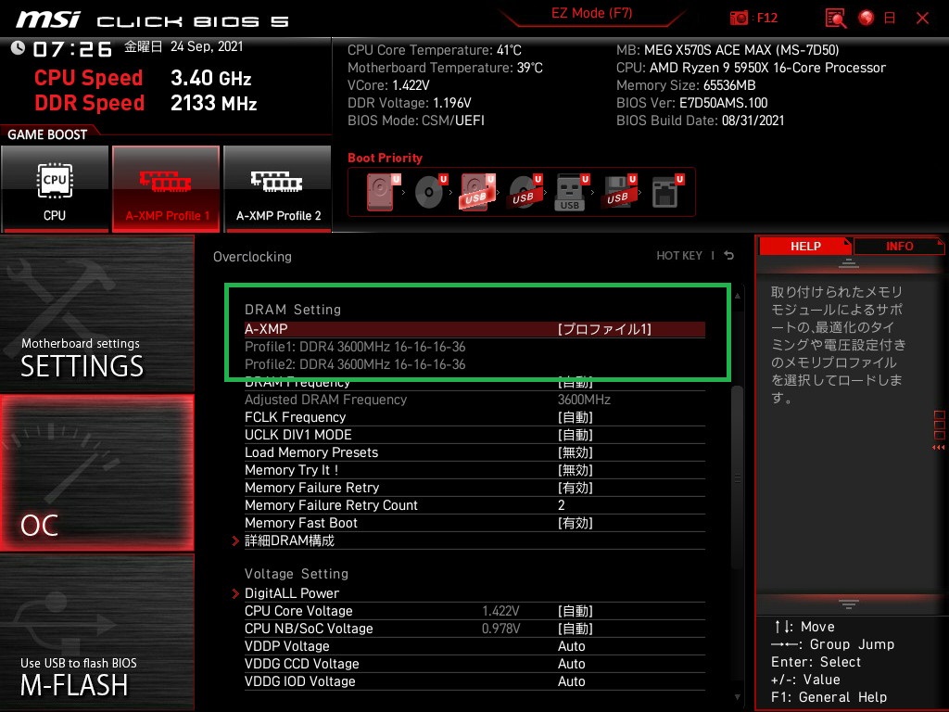Change CPU Core Voltage setting
The width and height of the screenshot is (949, 712).
(474, 611)
